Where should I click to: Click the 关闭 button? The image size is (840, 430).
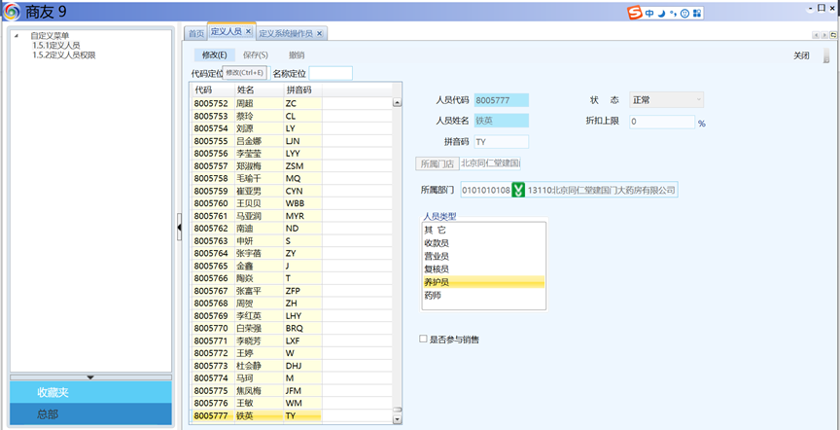(x=801, y=55)
